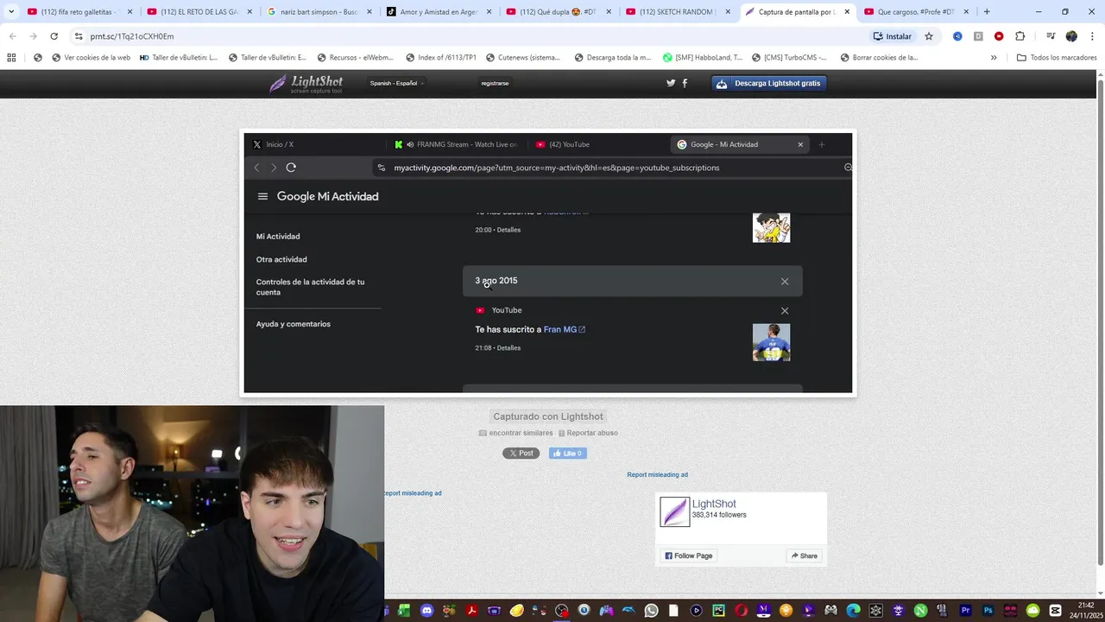Click the 'registrarse' link
1105x622 pixels.
click(495, 83)
